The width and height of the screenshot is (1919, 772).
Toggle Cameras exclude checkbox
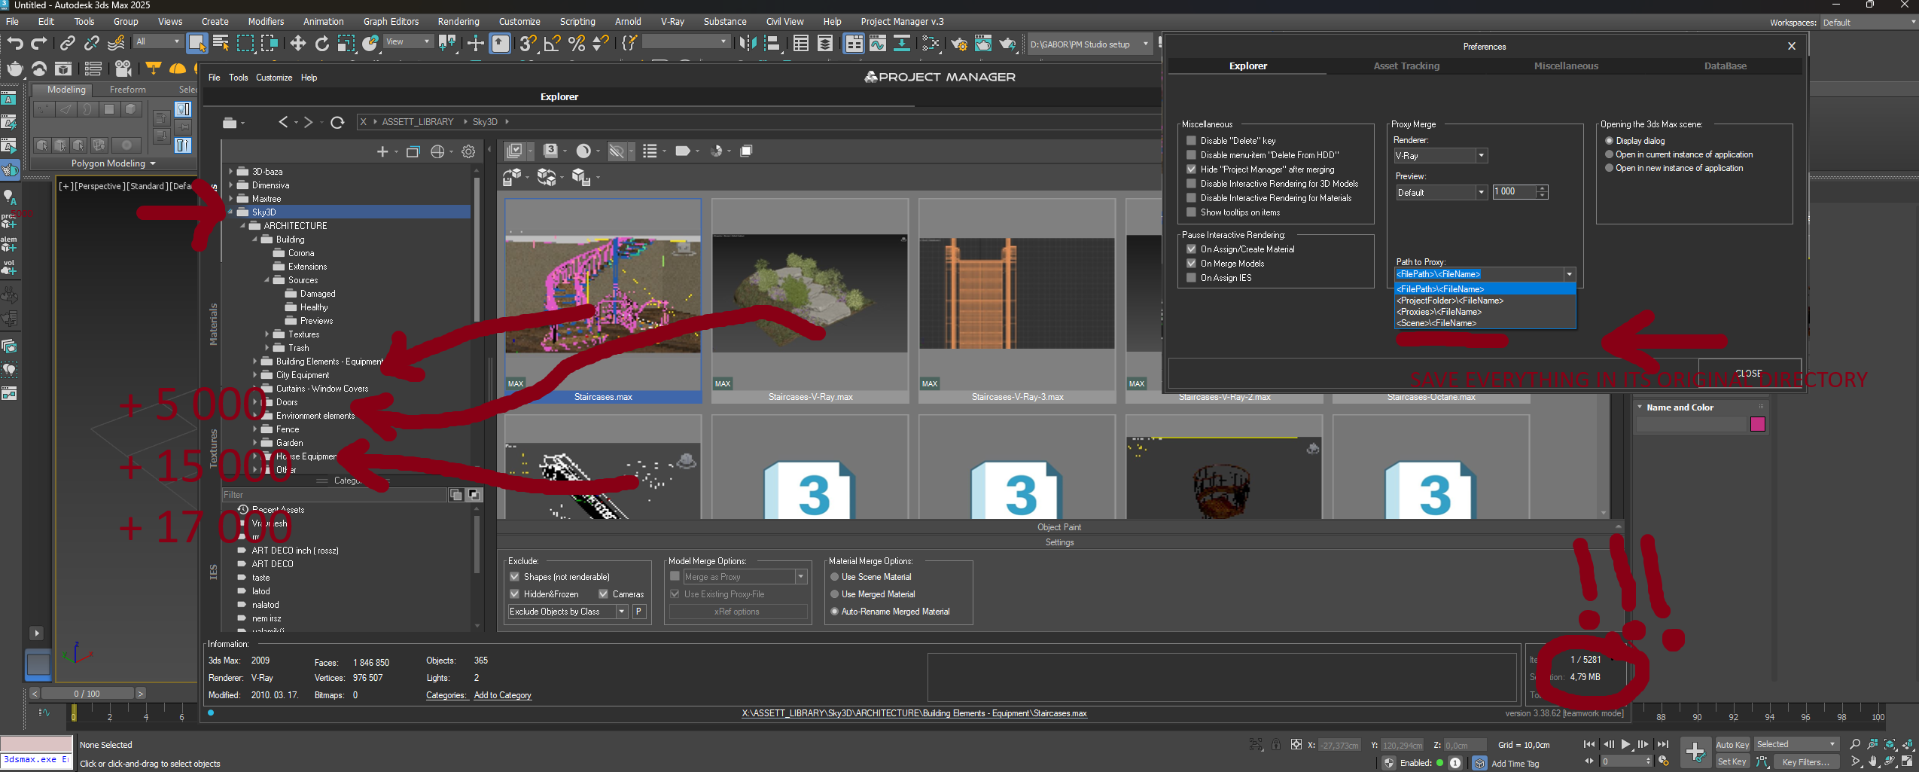click(603, 593)
